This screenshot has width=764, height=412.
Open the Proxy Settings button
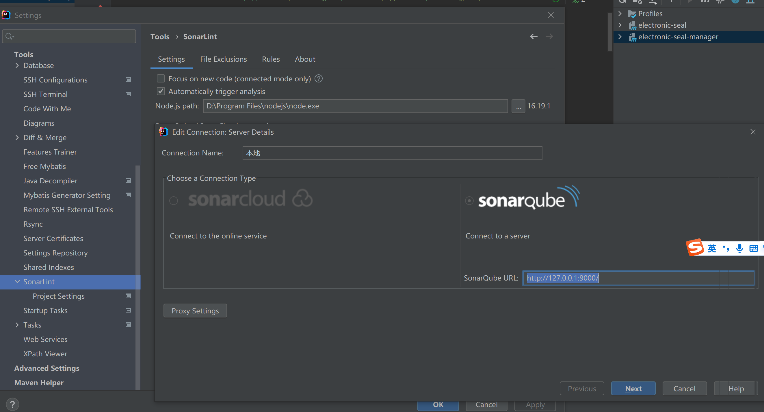pyautogui.click(x=195, y=311)
